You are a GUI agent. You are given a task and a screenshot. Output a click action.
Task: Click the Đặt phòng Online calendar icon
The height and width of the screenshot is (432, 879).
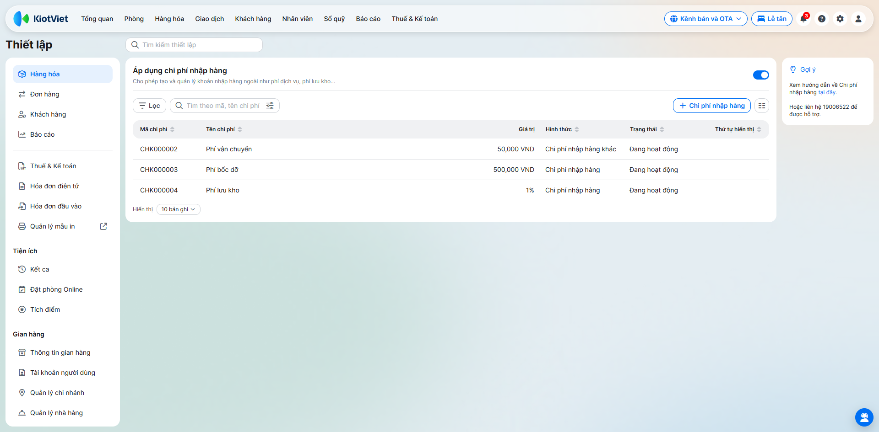[x=22, y=289]
